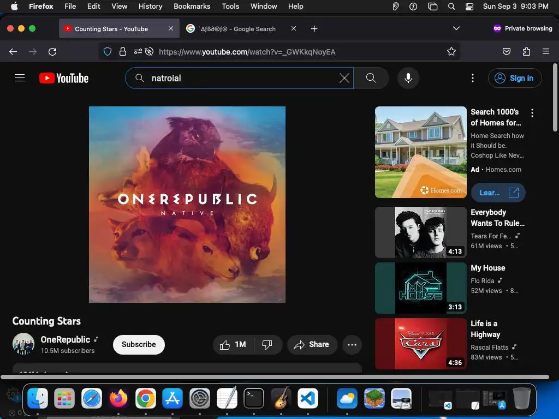
Task: Open Terminal from the dock
Action: pos(254,398)
